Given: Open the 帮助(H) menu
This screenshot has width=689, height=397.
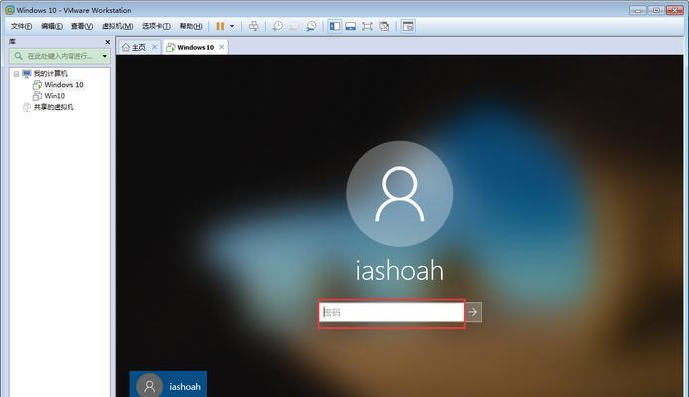Looking at the screenshot, I should (x=191, y=26).
